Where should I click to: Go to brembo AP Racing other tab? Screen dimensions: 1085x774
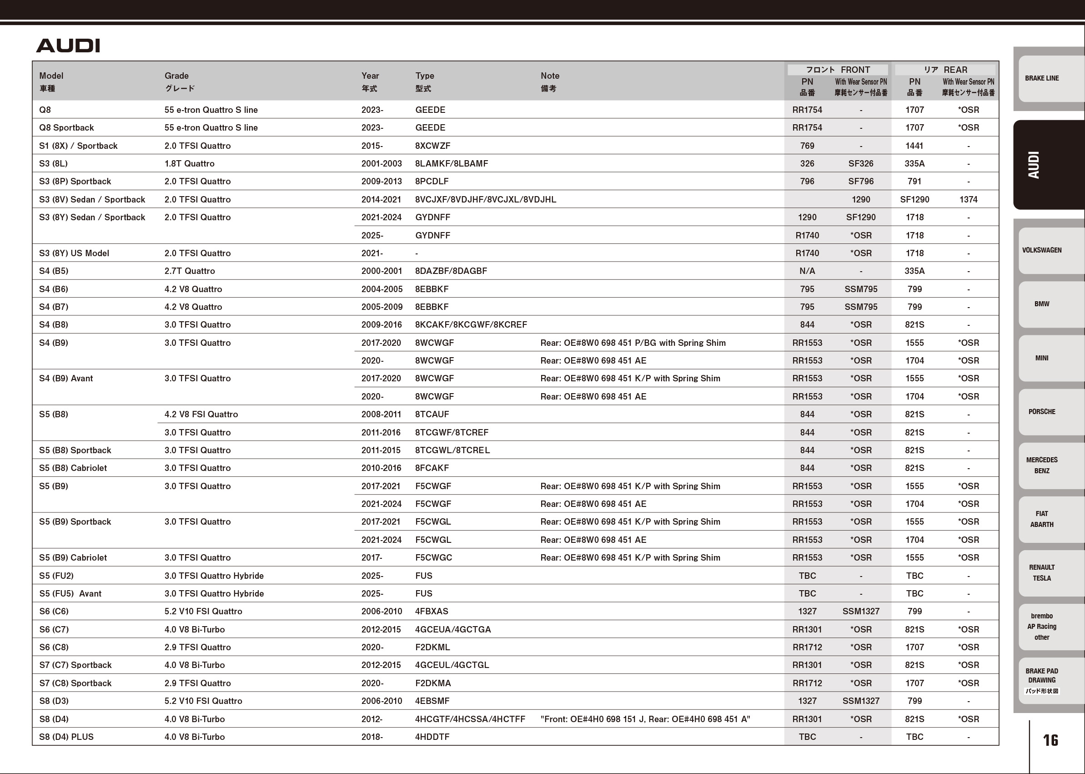coord(1051,627)
